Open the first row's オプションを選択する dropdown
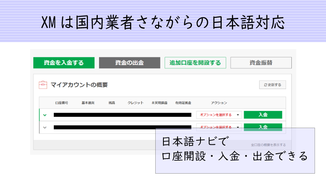326x183 pixels. tap(219, 115)
